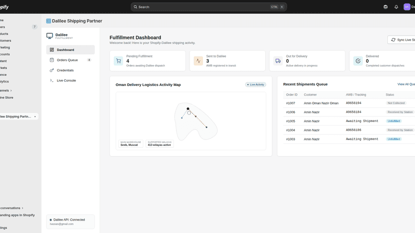Click the Out for Delivery truck icon
The height and width of the screenshot is (233, 415).
click(x=278, y=61)
